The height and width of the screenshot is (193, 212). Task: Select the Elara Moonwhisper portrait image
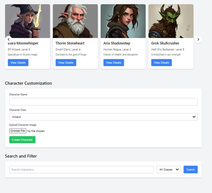[28, 21]
